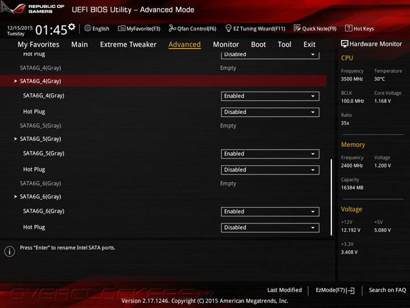Click the vertical scrollbar of the settings list
This screenshot has width=410, height=308.
point(331,197)
